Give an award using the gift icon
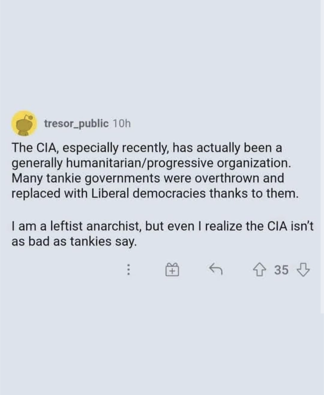Image resolution: width=324 pixels, height=395 pixels. [172, 270]
